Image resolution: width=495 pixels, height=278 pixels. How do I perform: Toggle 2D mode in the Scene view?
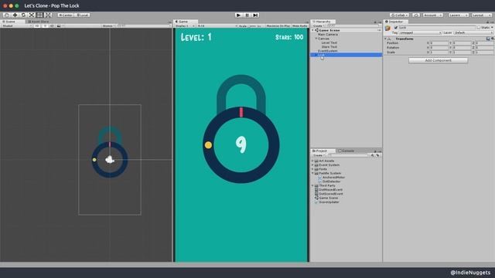37,25
